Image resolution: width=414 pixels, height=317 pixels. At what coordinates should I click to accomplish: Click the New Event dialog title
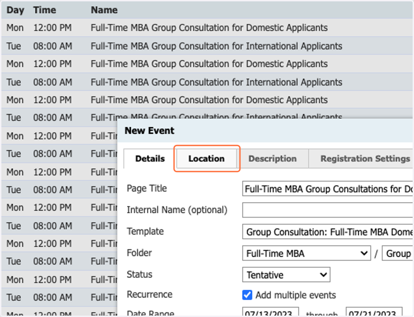(x=149, y=131)
